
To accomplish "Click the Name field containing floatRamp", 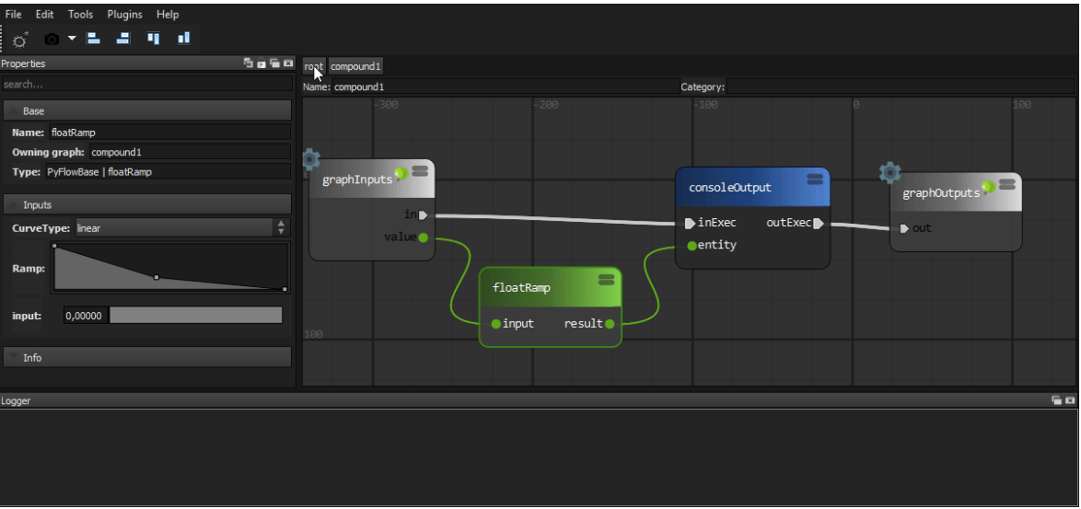I will 169,133.
